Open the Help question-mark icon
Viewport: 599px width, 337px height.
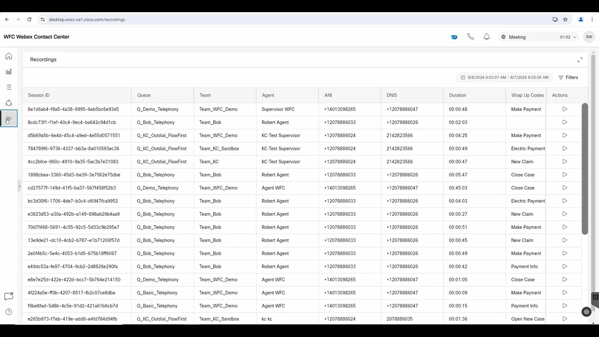click(8, 312)
